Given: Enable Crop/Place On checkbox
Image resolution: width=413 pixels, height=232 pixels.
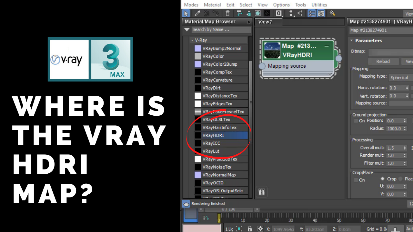Looking at the screenshot, I should (356, 180).
